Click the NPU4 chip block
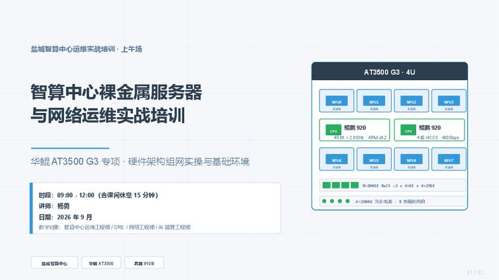Image resolution: width=499 pixels, height=280 pixels. point(336,159)
